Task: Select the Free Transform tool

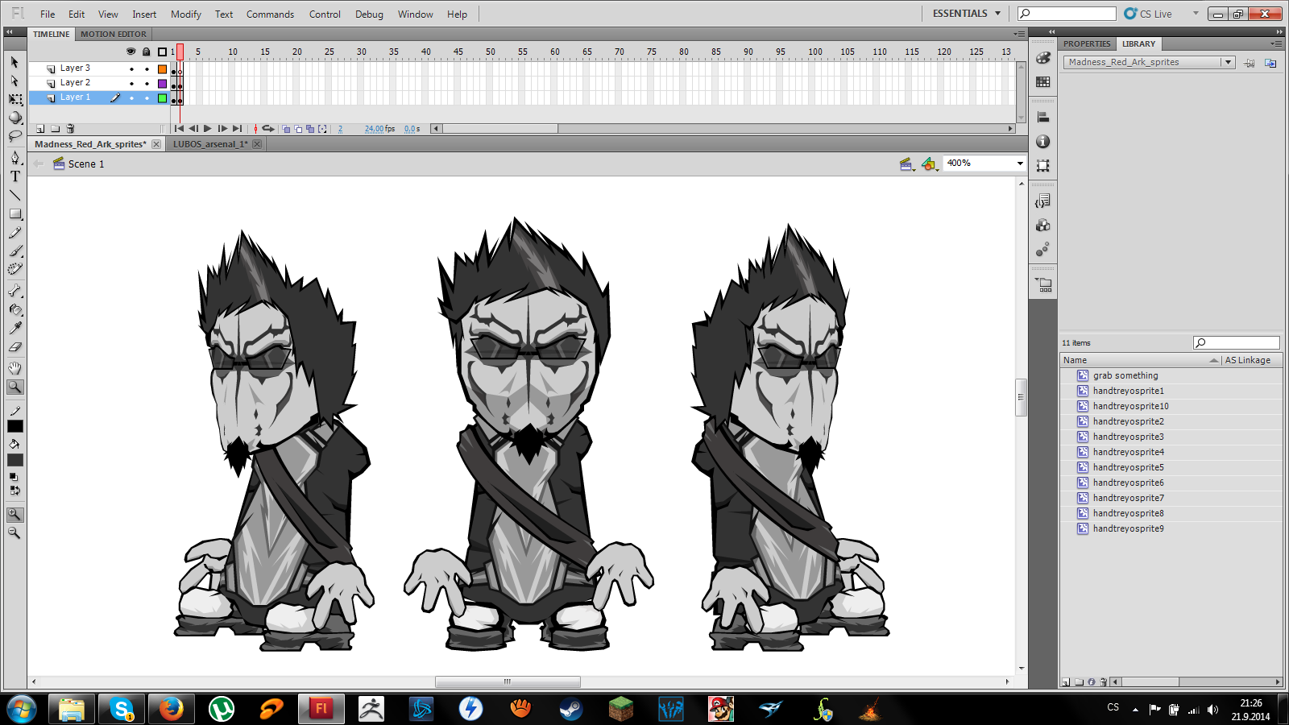Action: [x=15, y=99]
